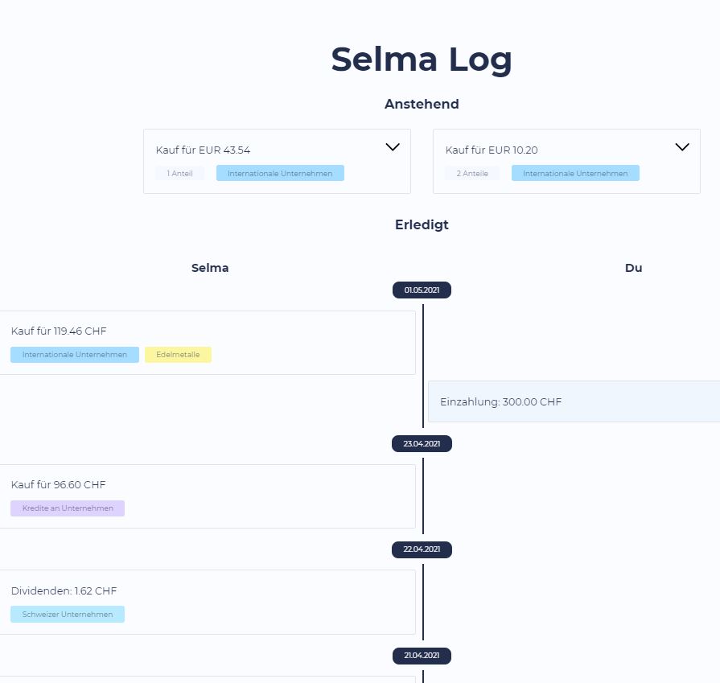Click 'Internationale Unternehmen' tag in EUR 43.54 card
This screenshot has width=720, height=683.
coord(280,173)
